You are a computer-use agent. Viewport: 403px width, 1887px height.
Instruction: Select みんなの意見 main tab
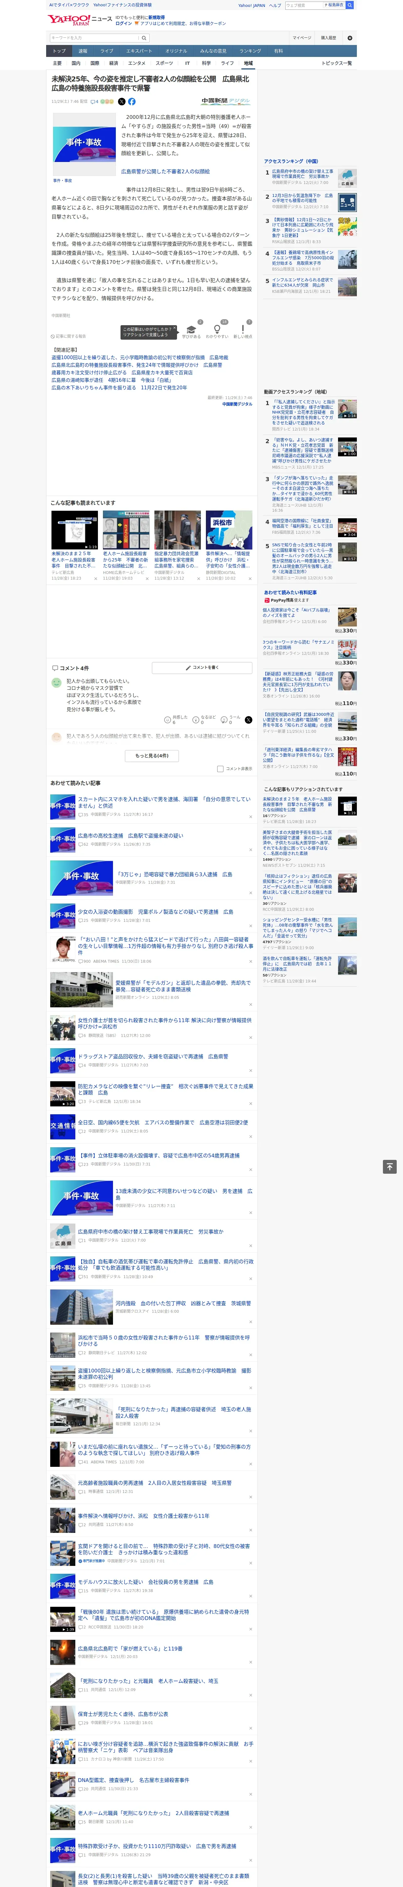click(213, 51)
